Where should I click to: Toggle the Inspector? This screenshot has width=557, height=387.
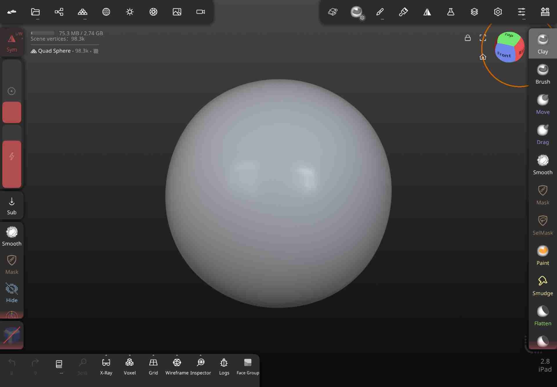(201, 366)
